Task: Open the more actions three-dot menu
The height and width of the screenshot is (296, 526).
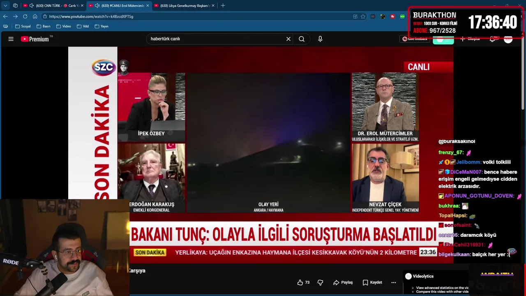Action: pyautogui.click(x=394, y=282)
